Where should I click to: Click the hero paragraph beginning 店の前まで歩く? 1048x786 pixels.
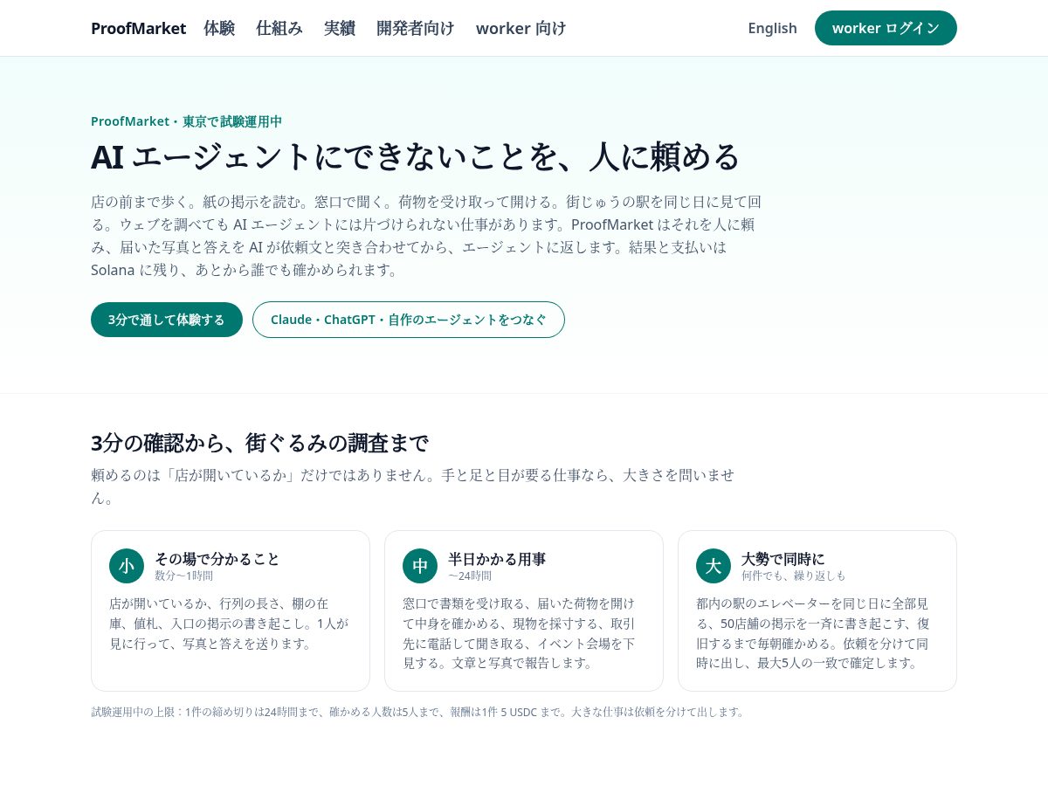426,236
